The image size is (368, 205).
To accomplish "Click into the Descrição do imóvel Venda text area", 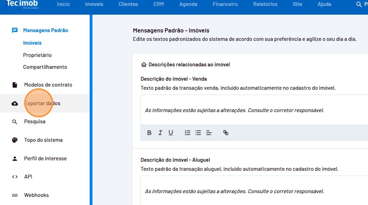I will (x=252, y=110).
